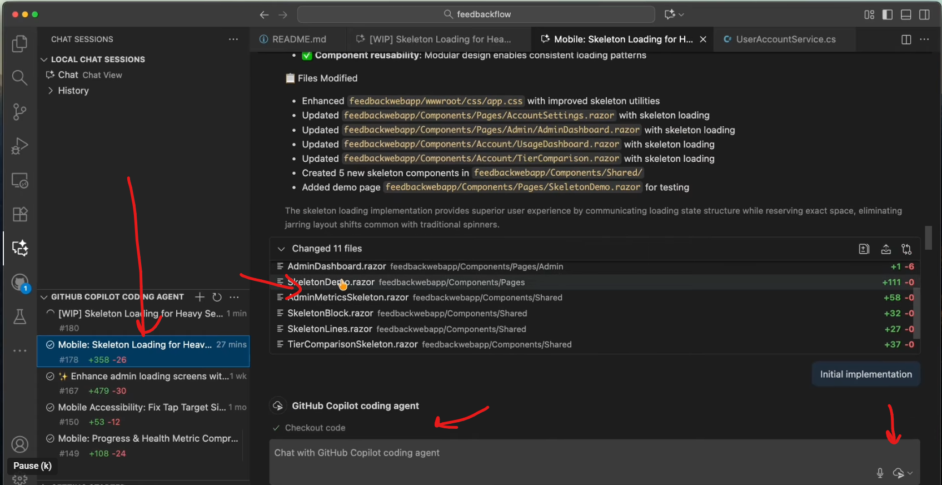
Task: Open the Search view in the activity bar
Action: pos(19,78)
